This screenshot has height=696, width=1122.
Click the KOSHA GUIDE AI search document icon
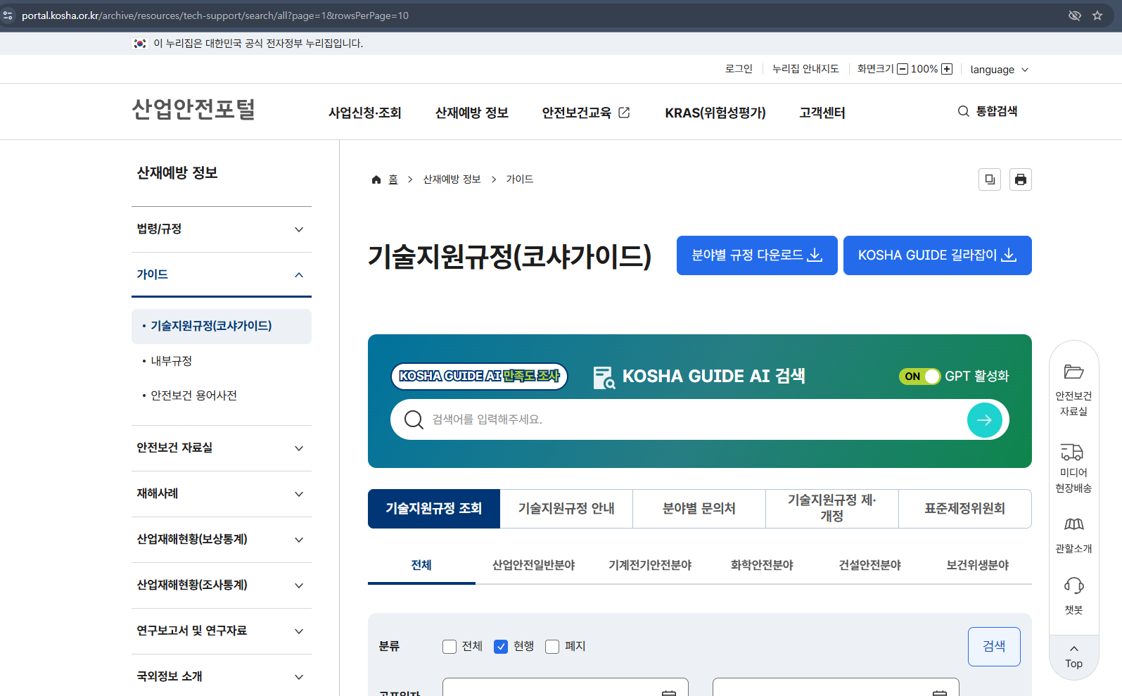point(604,377)
